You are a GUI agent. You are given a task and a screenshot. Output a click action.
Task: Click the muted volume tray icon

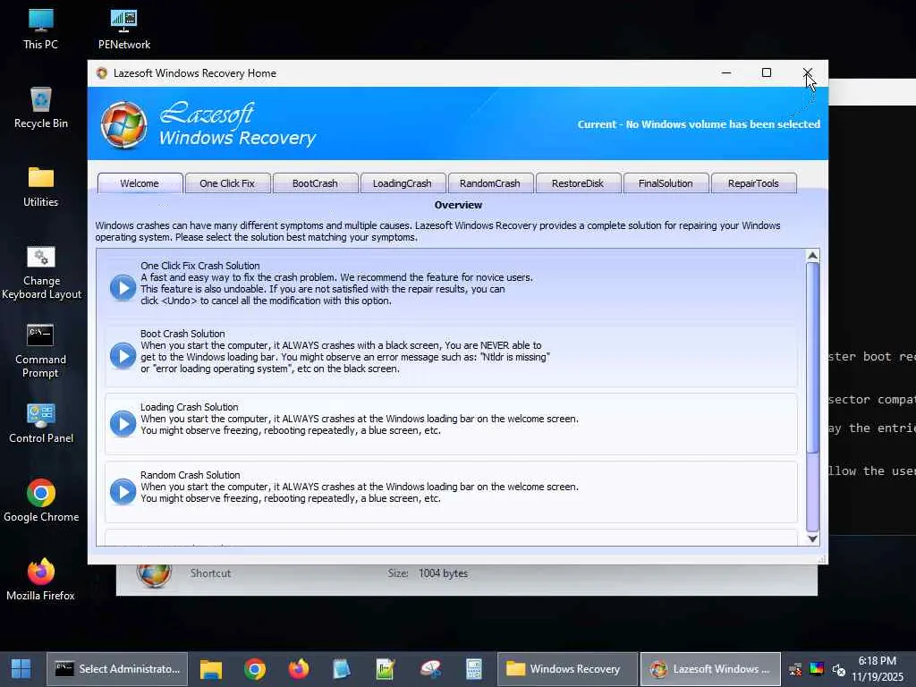coord(838,669)
